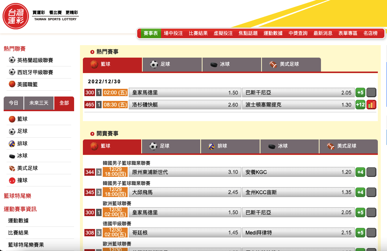Select the 全部 date filter

tap(64, 103)
